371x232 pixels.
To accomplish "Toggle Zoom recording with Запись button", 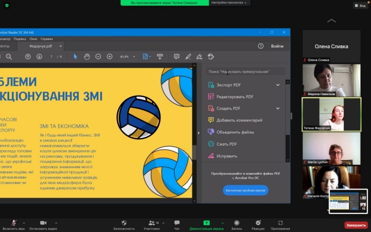I will point(236,223).
